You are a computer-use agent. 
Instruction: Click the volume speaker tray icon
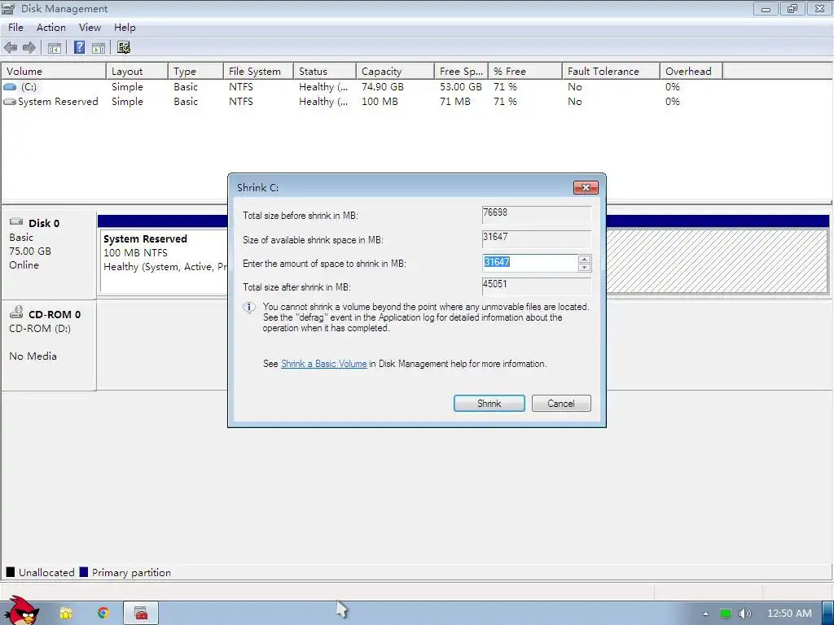[744, 614]
